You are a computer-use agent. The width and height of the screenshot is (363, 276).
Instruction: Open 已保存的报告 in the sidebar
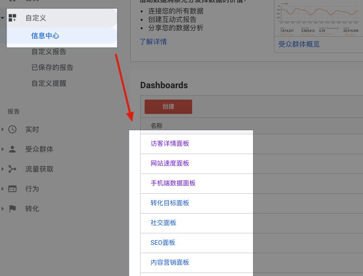52,67
